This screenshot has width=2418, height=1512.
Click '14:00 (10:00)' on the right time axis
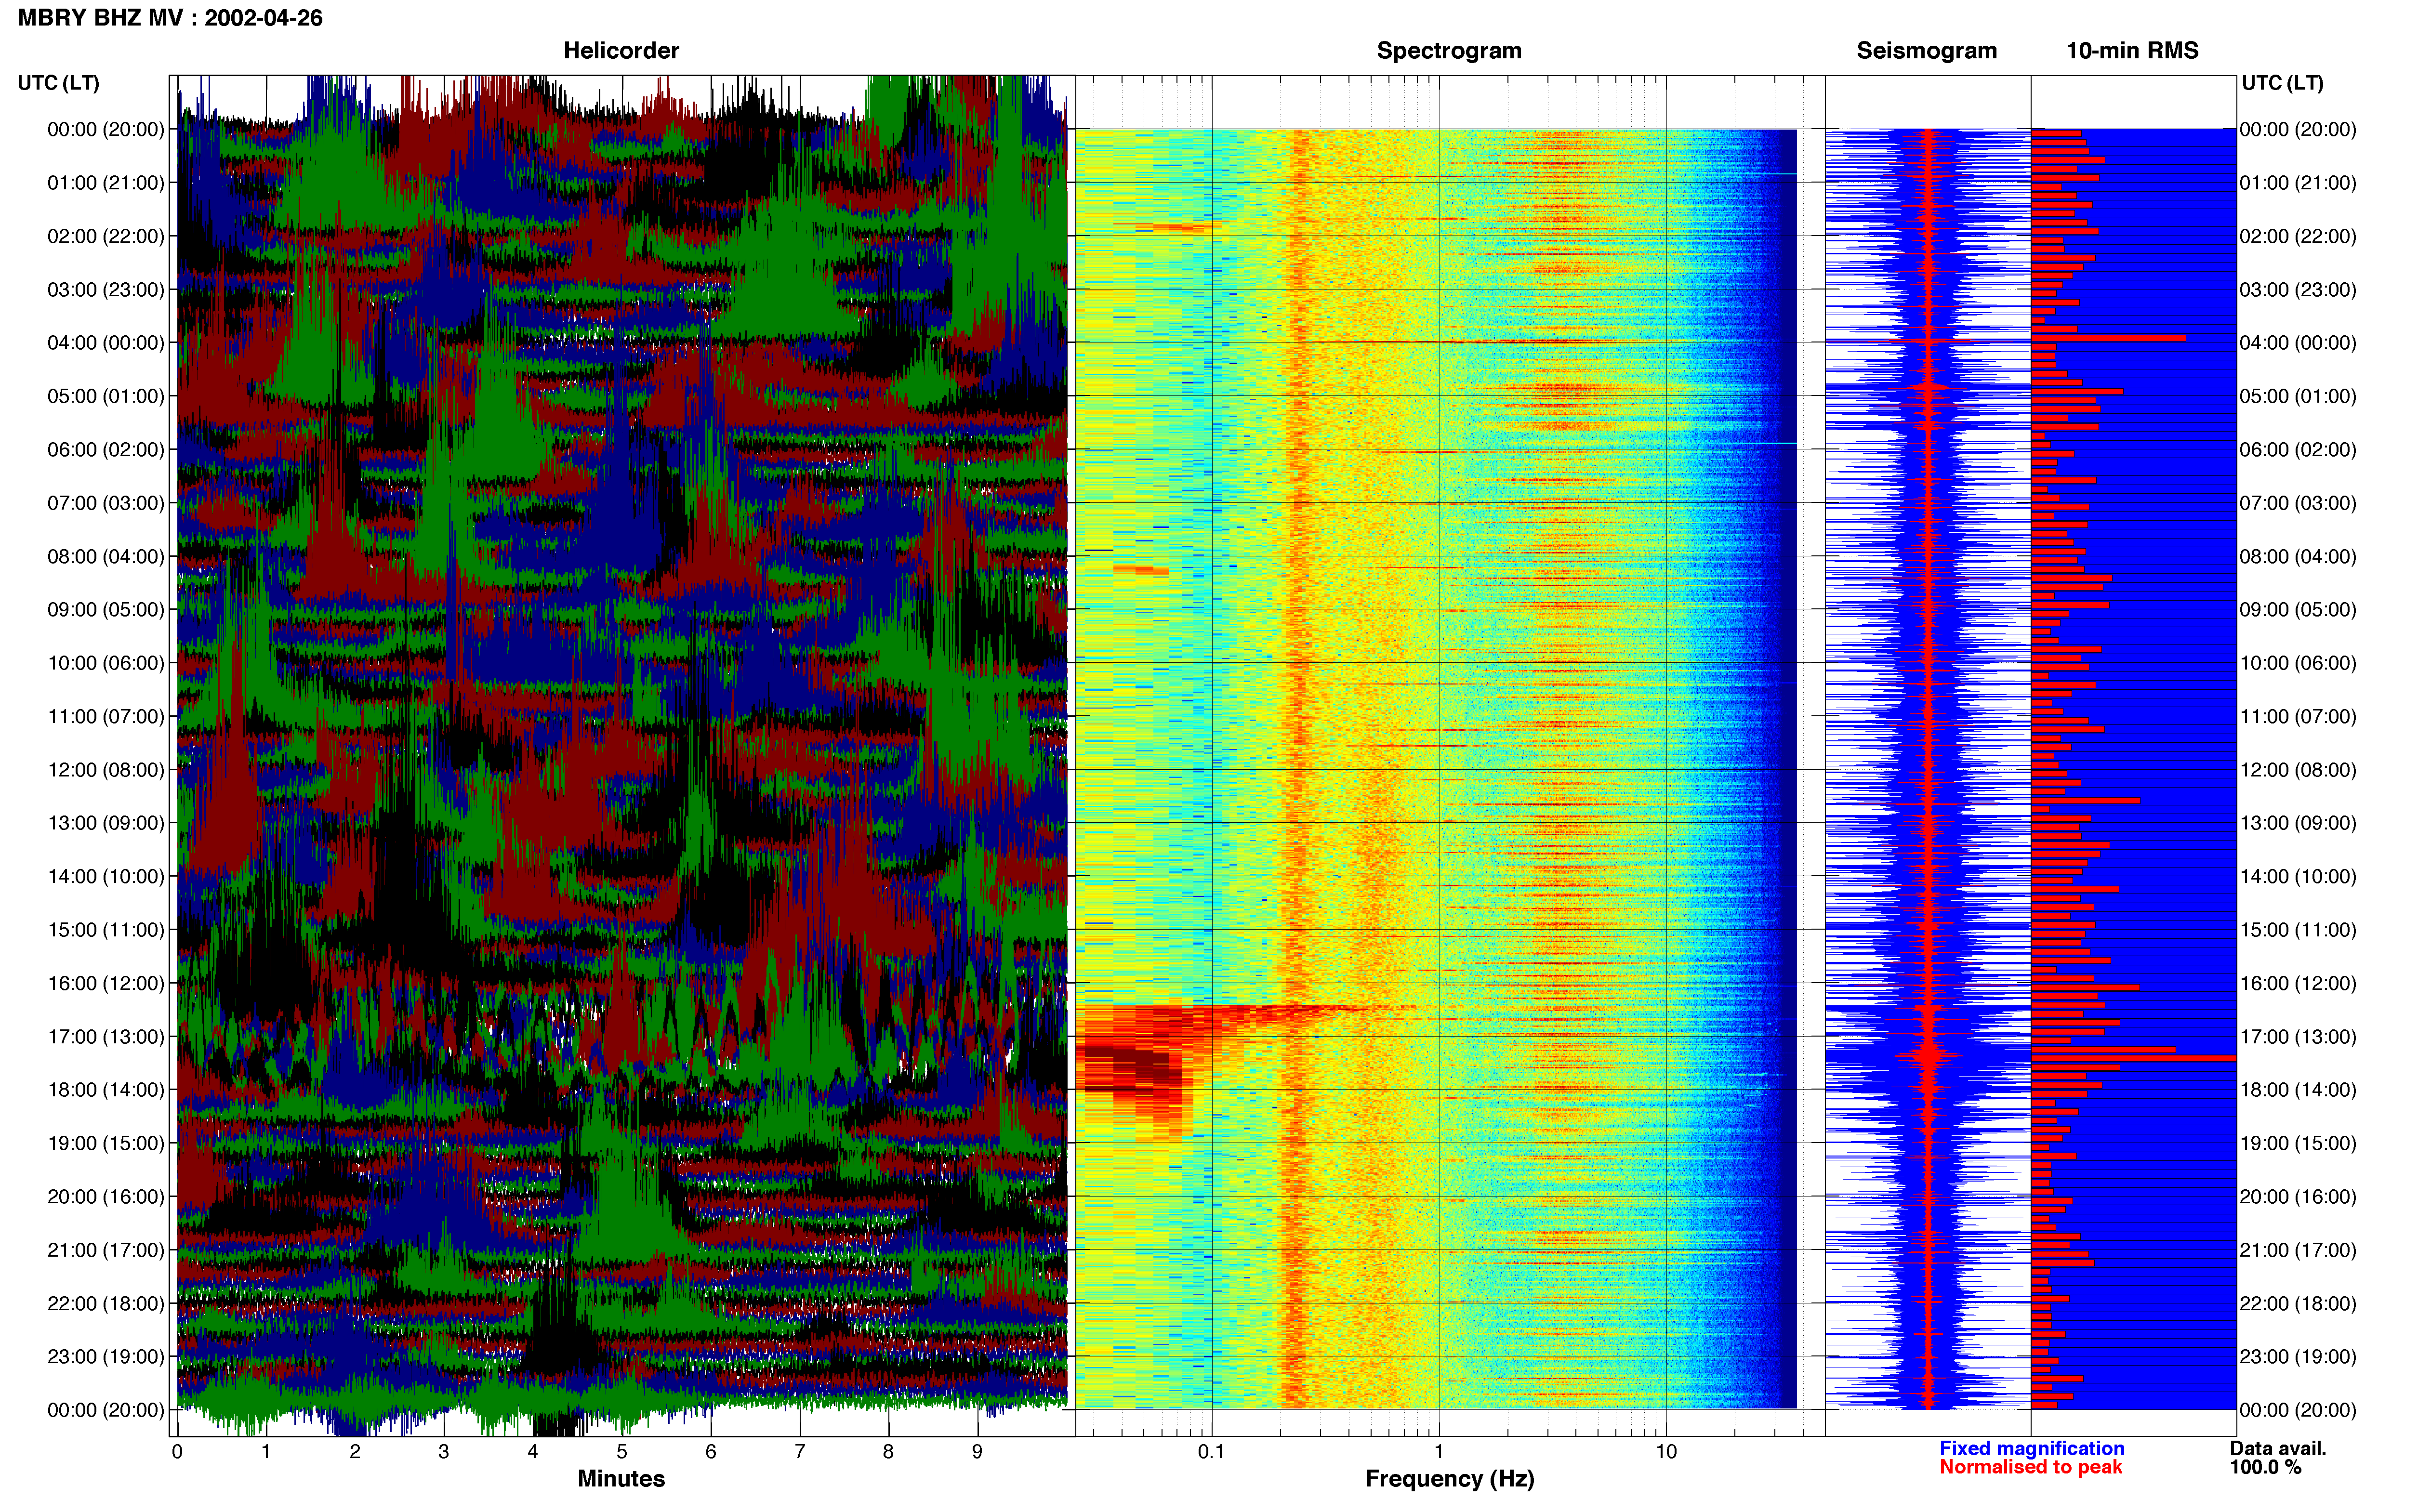(x=2298, y=877)
